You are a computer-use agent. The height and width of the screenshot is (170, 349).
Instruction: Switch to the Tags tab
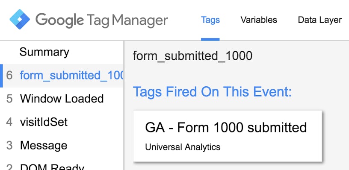[x=210, y=20]
